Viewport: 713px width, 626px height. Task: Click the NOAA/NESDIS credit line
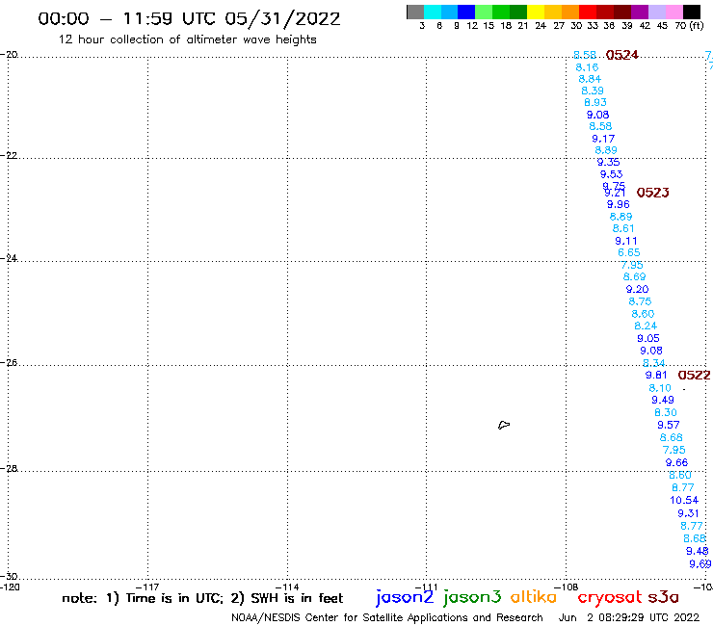(387, 618)
